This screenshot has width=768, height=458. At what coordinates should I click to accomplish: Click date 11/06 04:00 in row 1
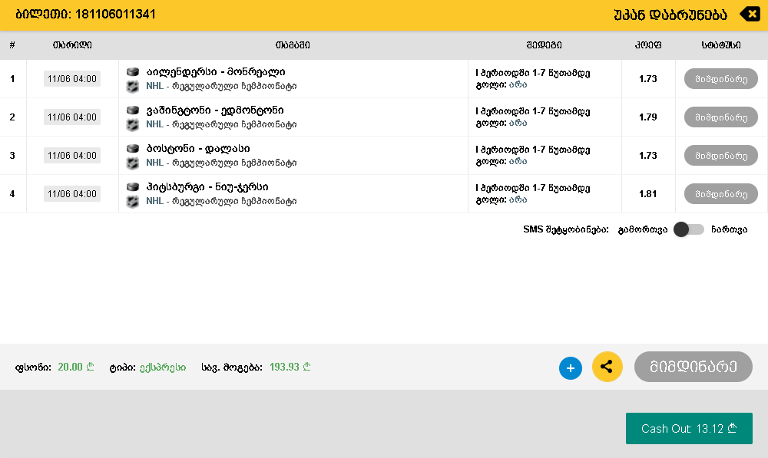click(72, 79)
